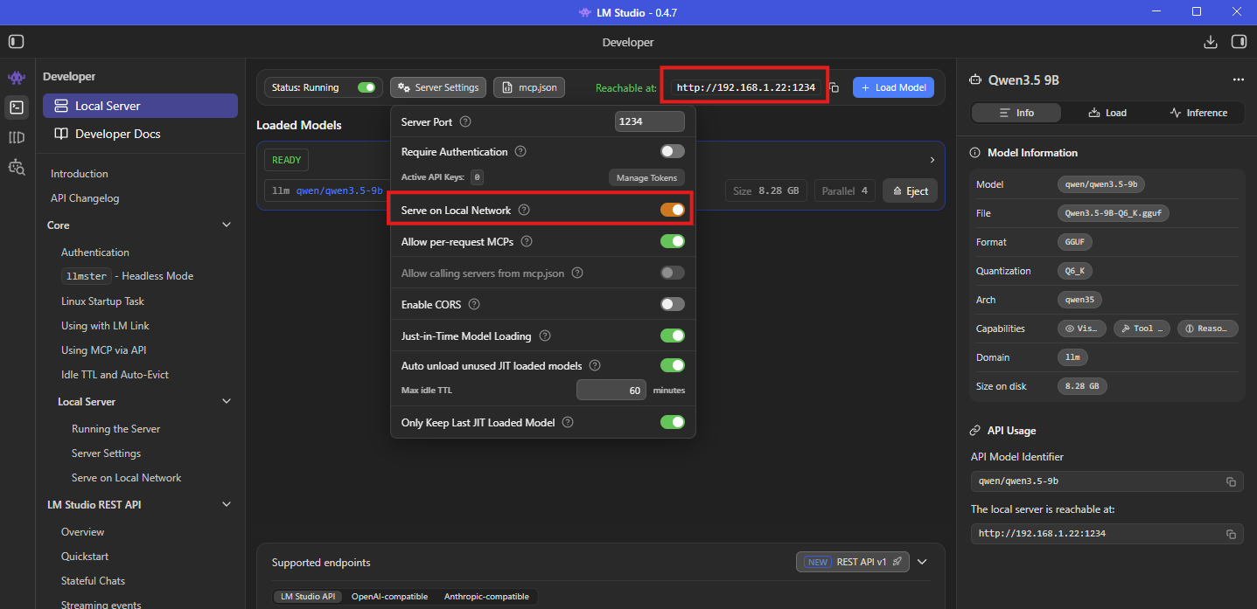1257x609 pixels.
Task: Click the Reachable at URL text
Action: [746, 87]
